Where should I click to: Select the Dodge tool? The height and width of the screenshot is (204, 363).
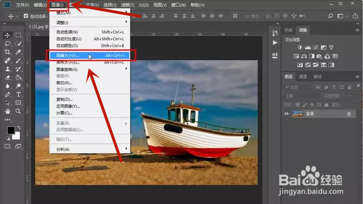[18, 86]
